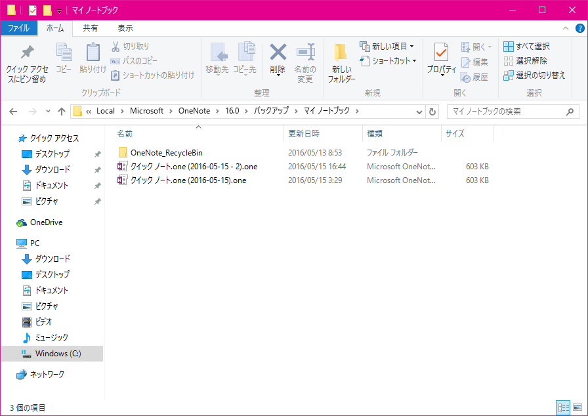Open the Quick Access Toolbar customize dropdown

[59, 11]
